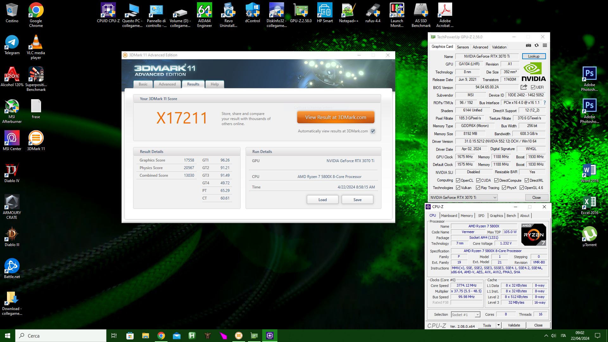
Task: Click the Save button in Run Details
Action: (357, 200)
